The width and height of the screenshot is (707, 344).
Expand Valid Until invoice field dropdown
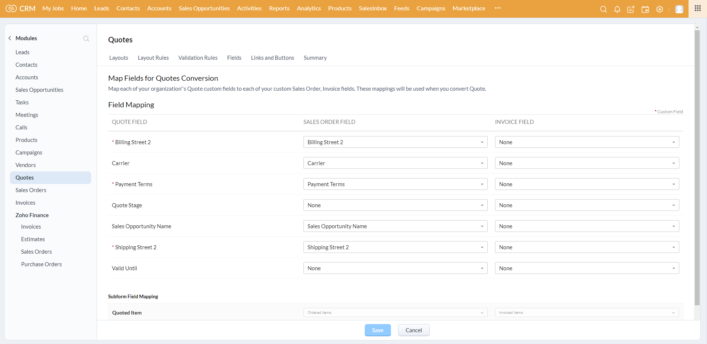(587, 268)
